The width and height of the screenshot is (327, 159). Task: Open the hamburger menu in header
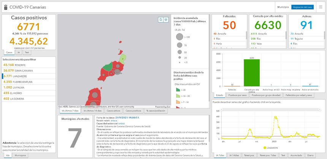pyautogui.click(x=321, y=7)
